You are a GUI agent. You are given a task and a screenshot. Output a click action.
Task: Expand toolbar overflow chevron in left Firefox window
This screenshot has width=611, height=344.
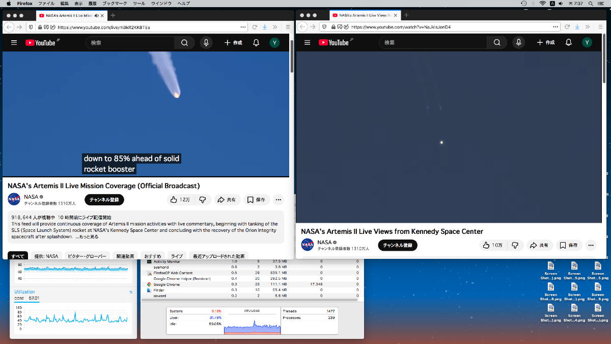click(x=275, y=27)
